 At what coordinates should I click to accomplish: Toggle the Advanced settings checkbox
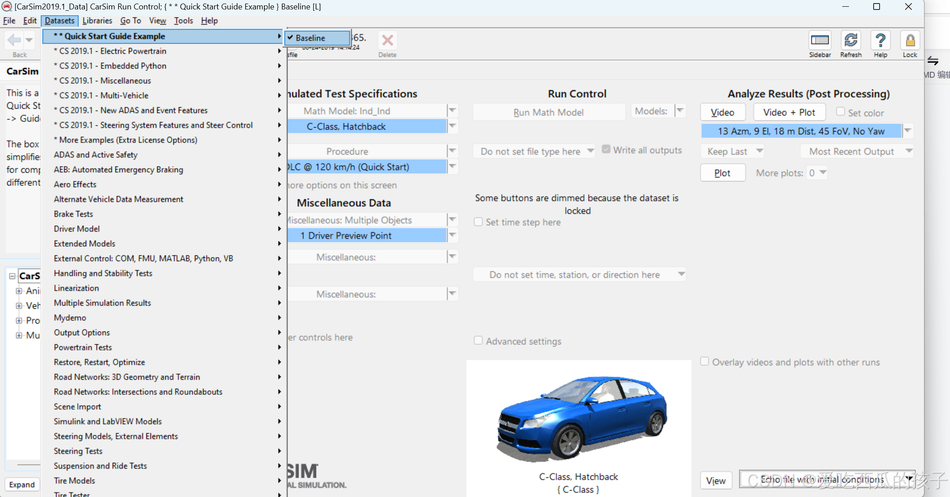pyautogui.click(x=478, y=341)
